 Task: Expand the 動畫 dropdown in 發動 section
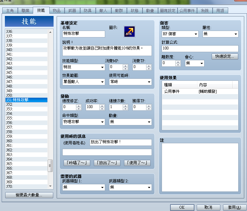click(x=130, y=122)
